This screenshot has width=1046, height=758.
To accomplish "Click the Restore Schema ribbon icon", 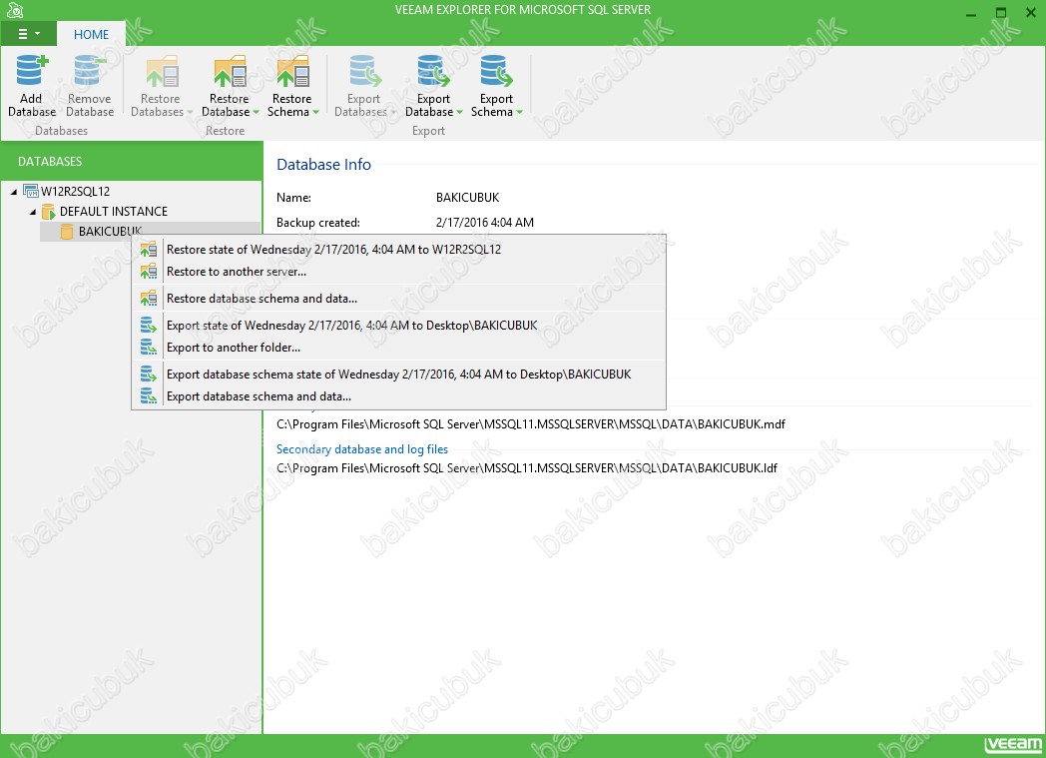I will coord(292,71).
